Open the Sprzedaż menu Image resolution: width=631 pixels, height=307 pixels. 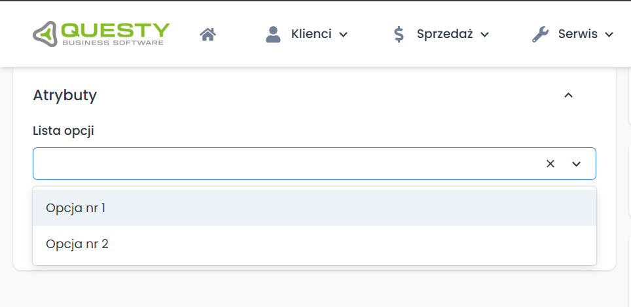[444, 34]
